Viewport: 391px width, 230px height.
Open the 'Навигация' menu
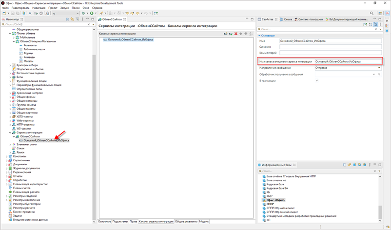point(39,8)
